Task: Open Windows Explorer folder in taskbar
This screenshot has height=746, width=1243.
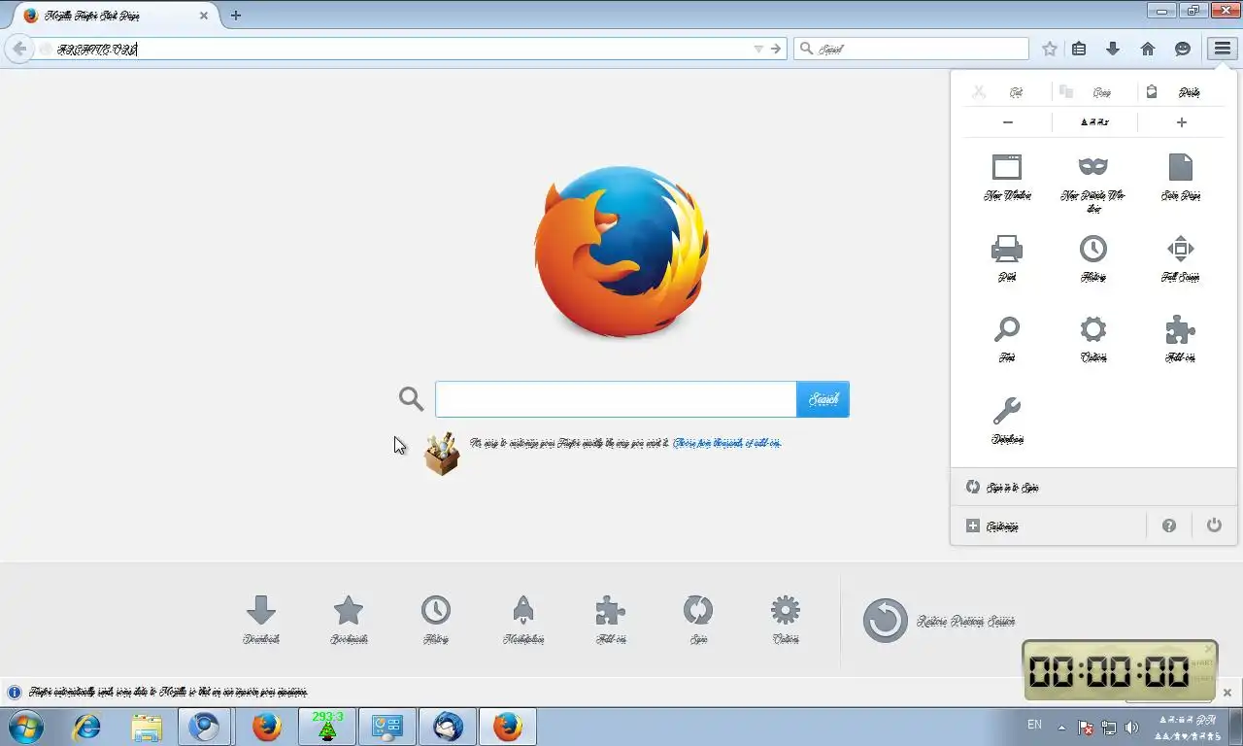Action: click(x=147, y=727)
